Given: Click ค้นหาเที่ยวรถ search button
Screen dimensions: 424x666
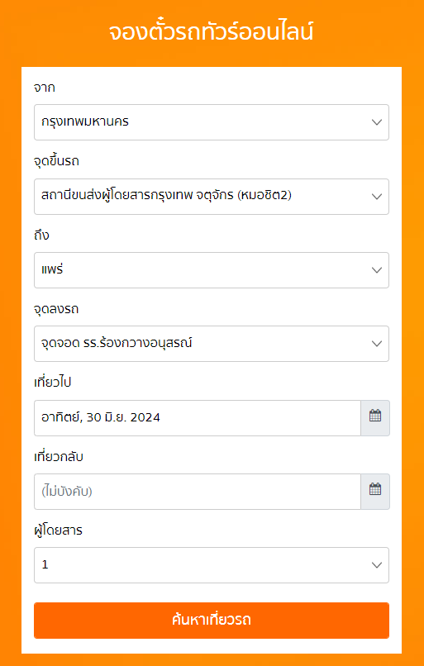Looking at the screenshot, I should pyautogui.click(x=212, y=620).
